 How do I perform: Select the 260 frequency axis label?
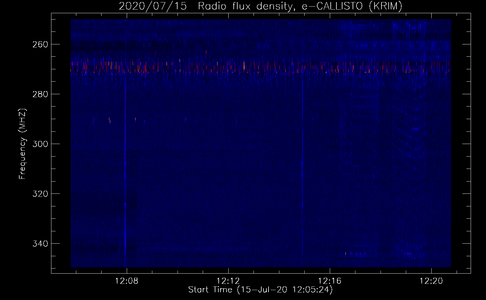(x=40, y=44)
